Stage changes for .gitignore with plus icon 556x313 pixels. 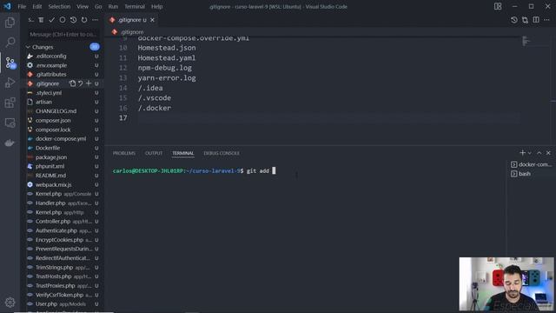point(89,83)
